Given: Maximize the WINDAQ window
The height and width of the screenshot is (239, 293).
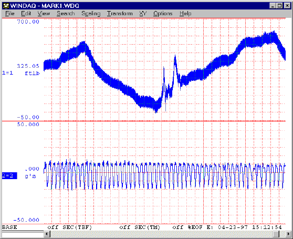Looking at the screenshot, I should point(279,6).
